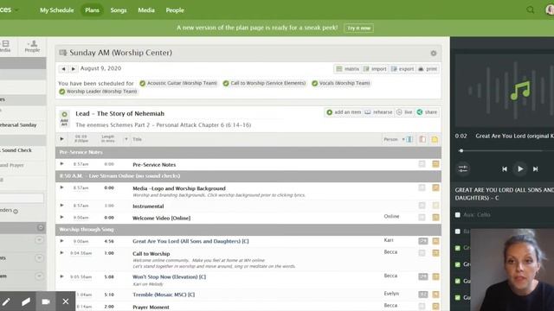Close the annotation toolbar
554x311 pixels.
point(66,301)
